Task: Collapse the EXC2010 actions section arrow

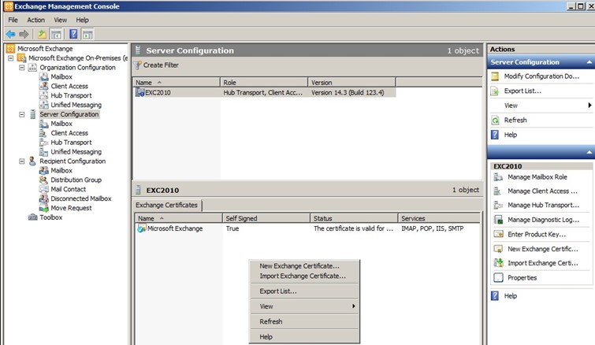Action: point(589,152)
